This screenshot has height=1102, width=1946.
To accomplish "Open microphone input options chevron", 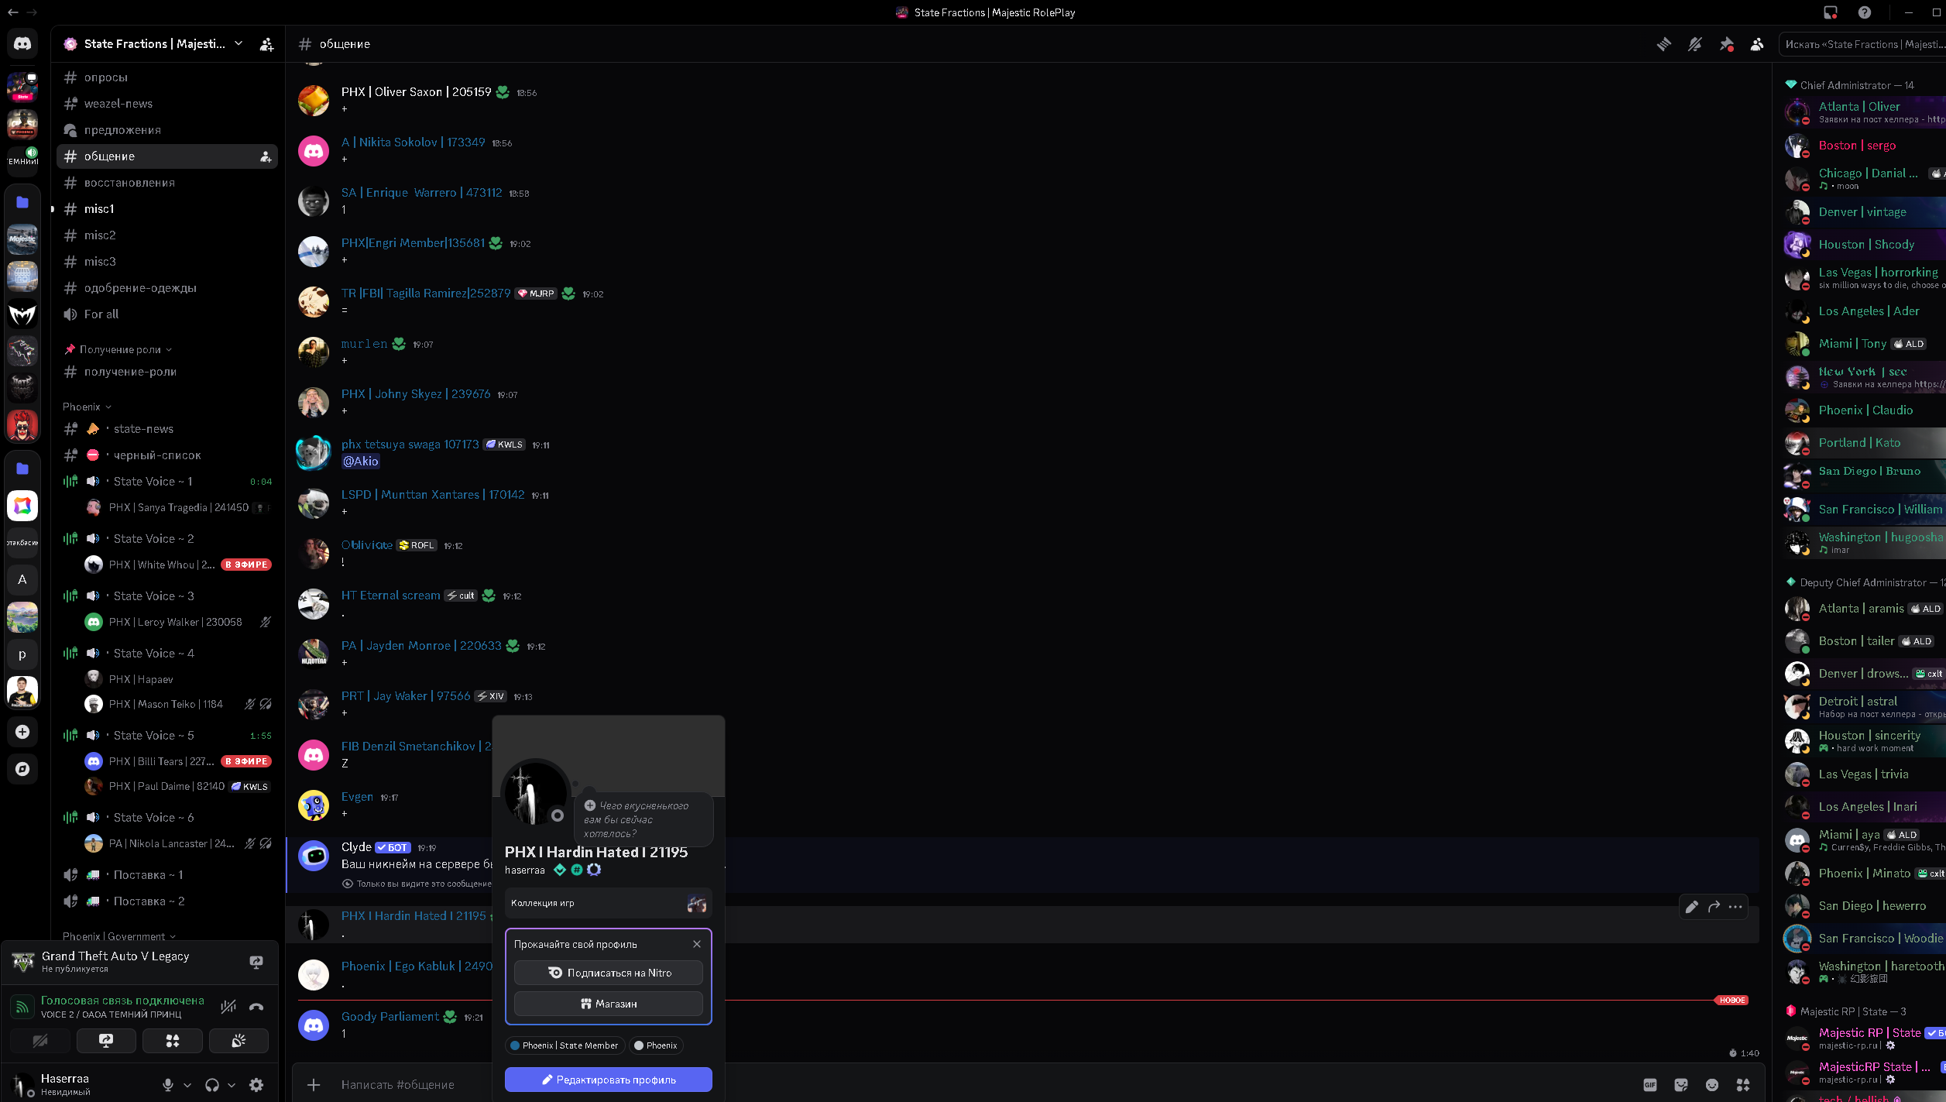I will [x=187, y=1085].
